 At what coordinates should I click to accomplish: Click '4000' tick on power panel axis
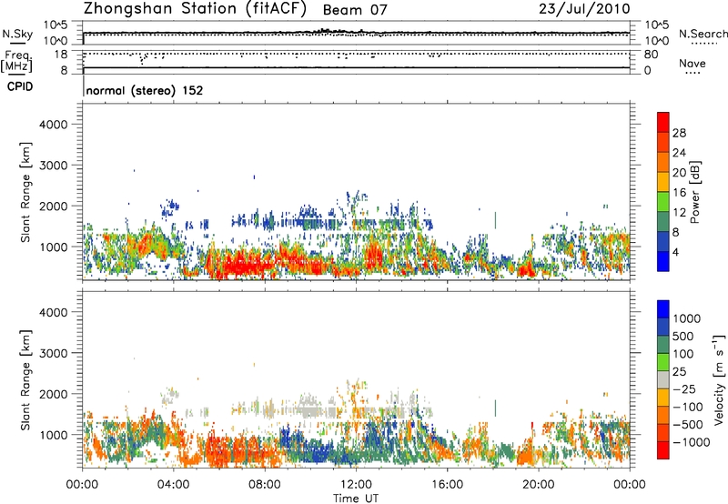(54, 125)
